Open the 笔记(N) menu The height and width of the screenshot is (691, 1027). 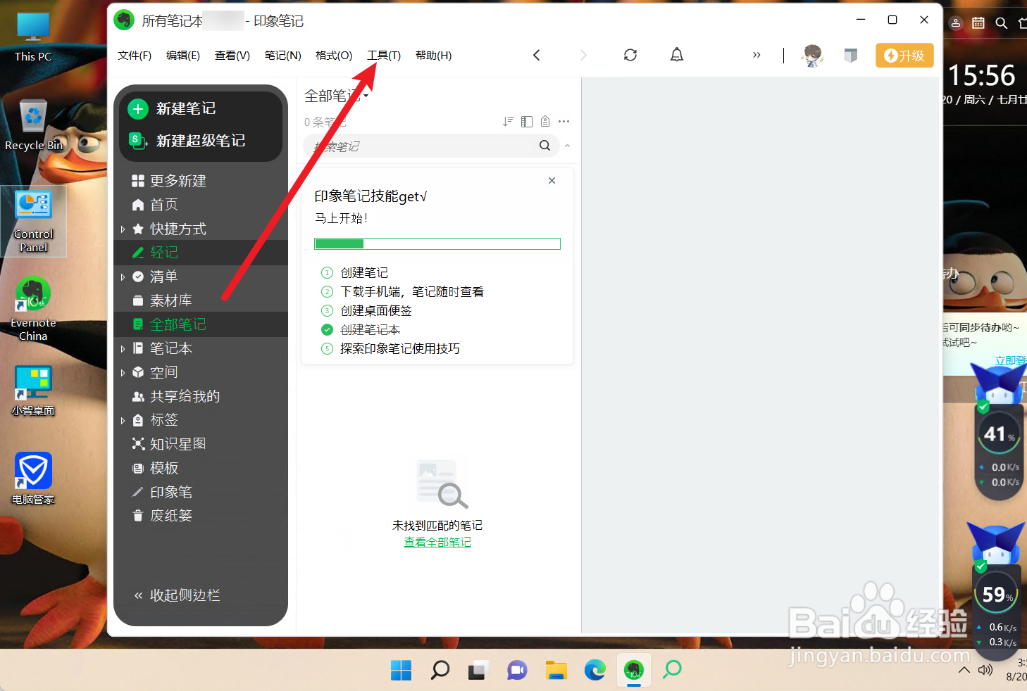click(x=283, y=56)
